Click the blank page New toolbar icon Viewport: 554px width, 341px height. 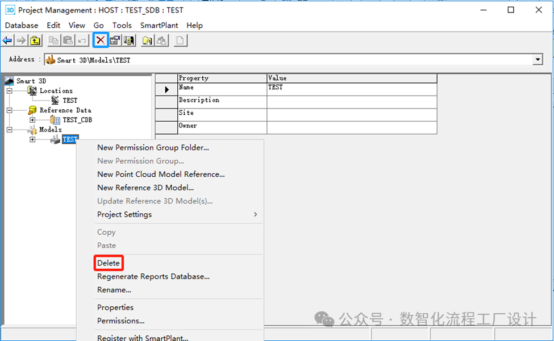pyautogui.click(x=180, y=41)
